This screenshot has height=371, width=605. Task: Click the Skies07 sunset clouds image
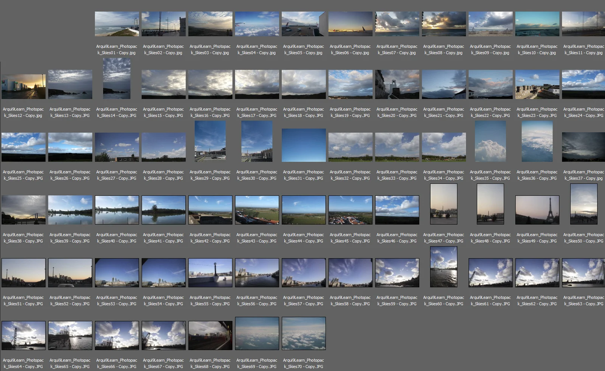[397, 23]
